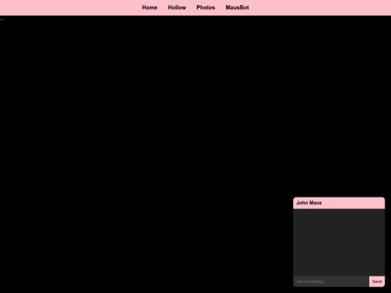Image resolution: width=391 pixels, height=293 pixels.
Task: Focus the 'Say something...' chat input
Action: [x=331, y=281]
